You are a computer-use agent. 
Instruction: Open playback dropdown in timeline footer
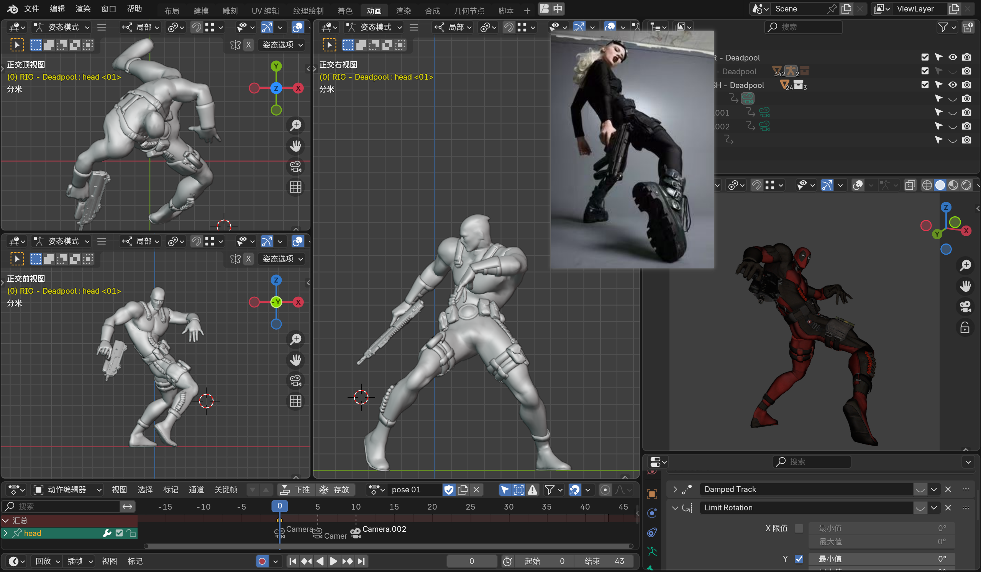click(48, 561)
